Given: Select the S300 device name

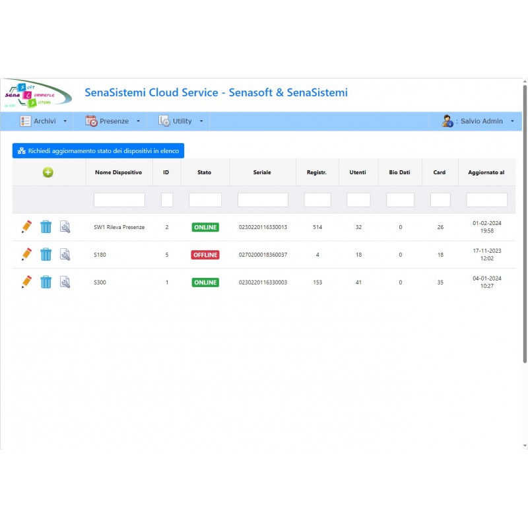Looking at the screenshot, I should (100, 282).
